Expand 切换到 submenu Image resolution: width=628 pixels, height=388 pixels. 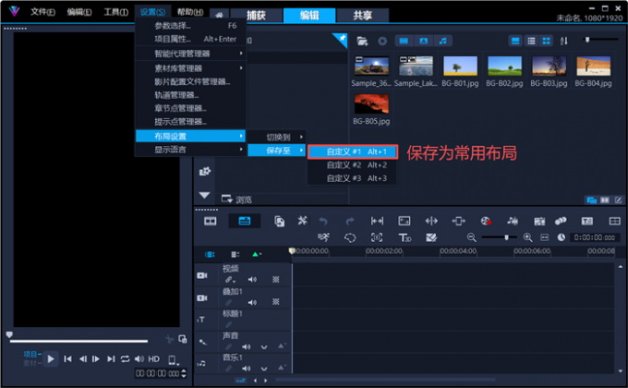(x=277, y=137)
